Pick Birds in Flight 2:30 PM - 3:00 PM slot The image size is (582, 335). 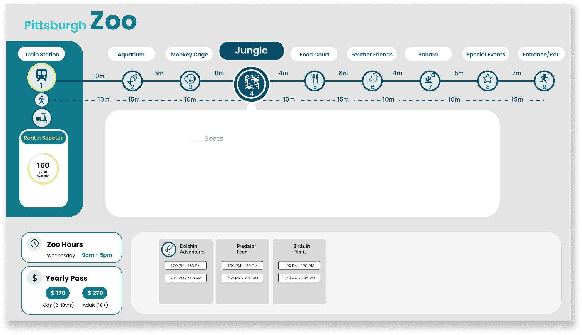tap(299, 278)
